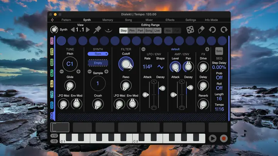Advance view with the right arrow
Image resolution: width=278 pixels, height=156 pixels.
coord(88,30)
